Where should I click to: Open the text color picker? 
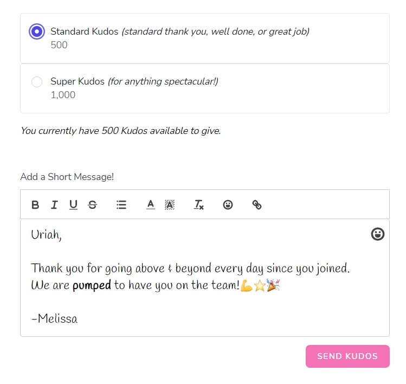point(151,204)
